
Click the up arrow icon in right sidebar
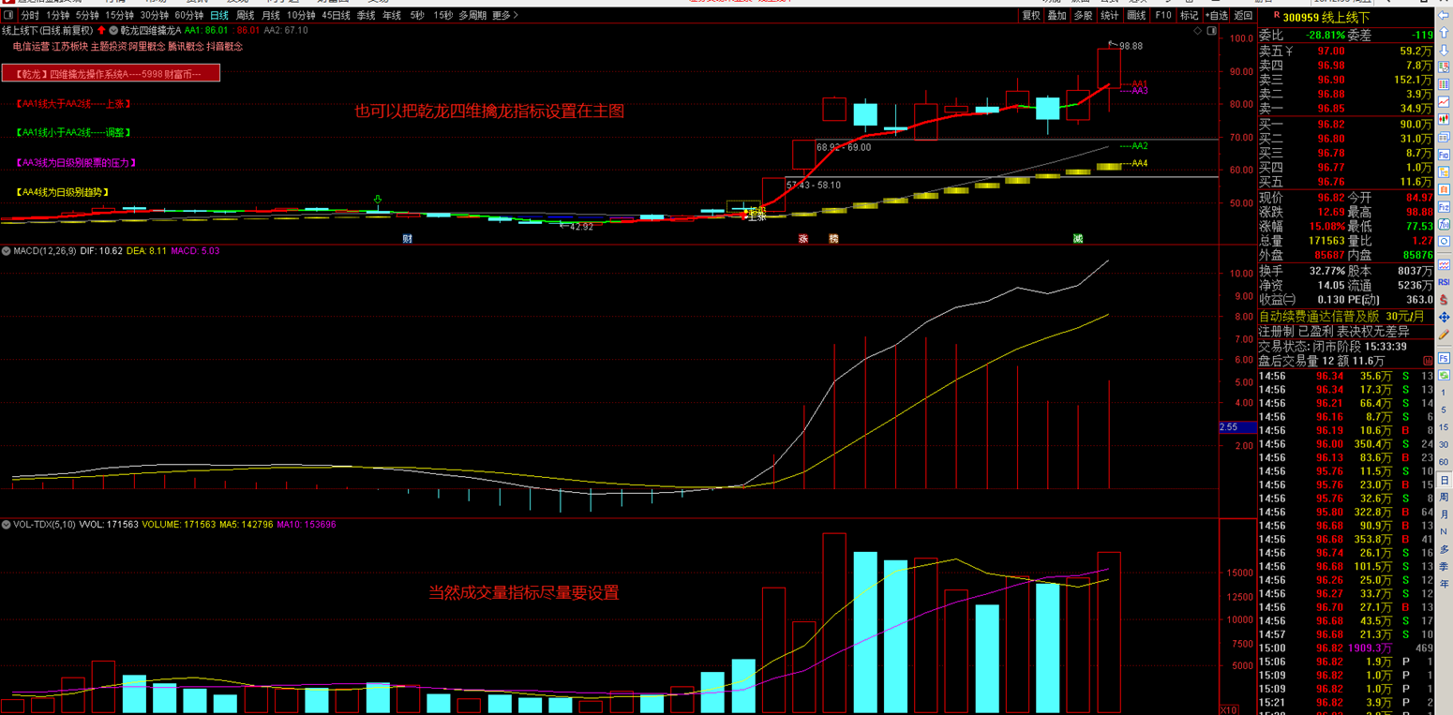(x=1445, y=33)
